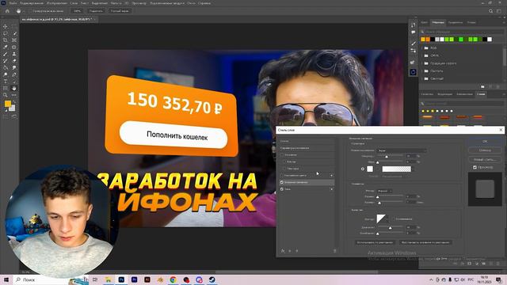Viewport: 507px width, 285px height.
Task: Select the Zoom tool
Action: pos(6,95)
